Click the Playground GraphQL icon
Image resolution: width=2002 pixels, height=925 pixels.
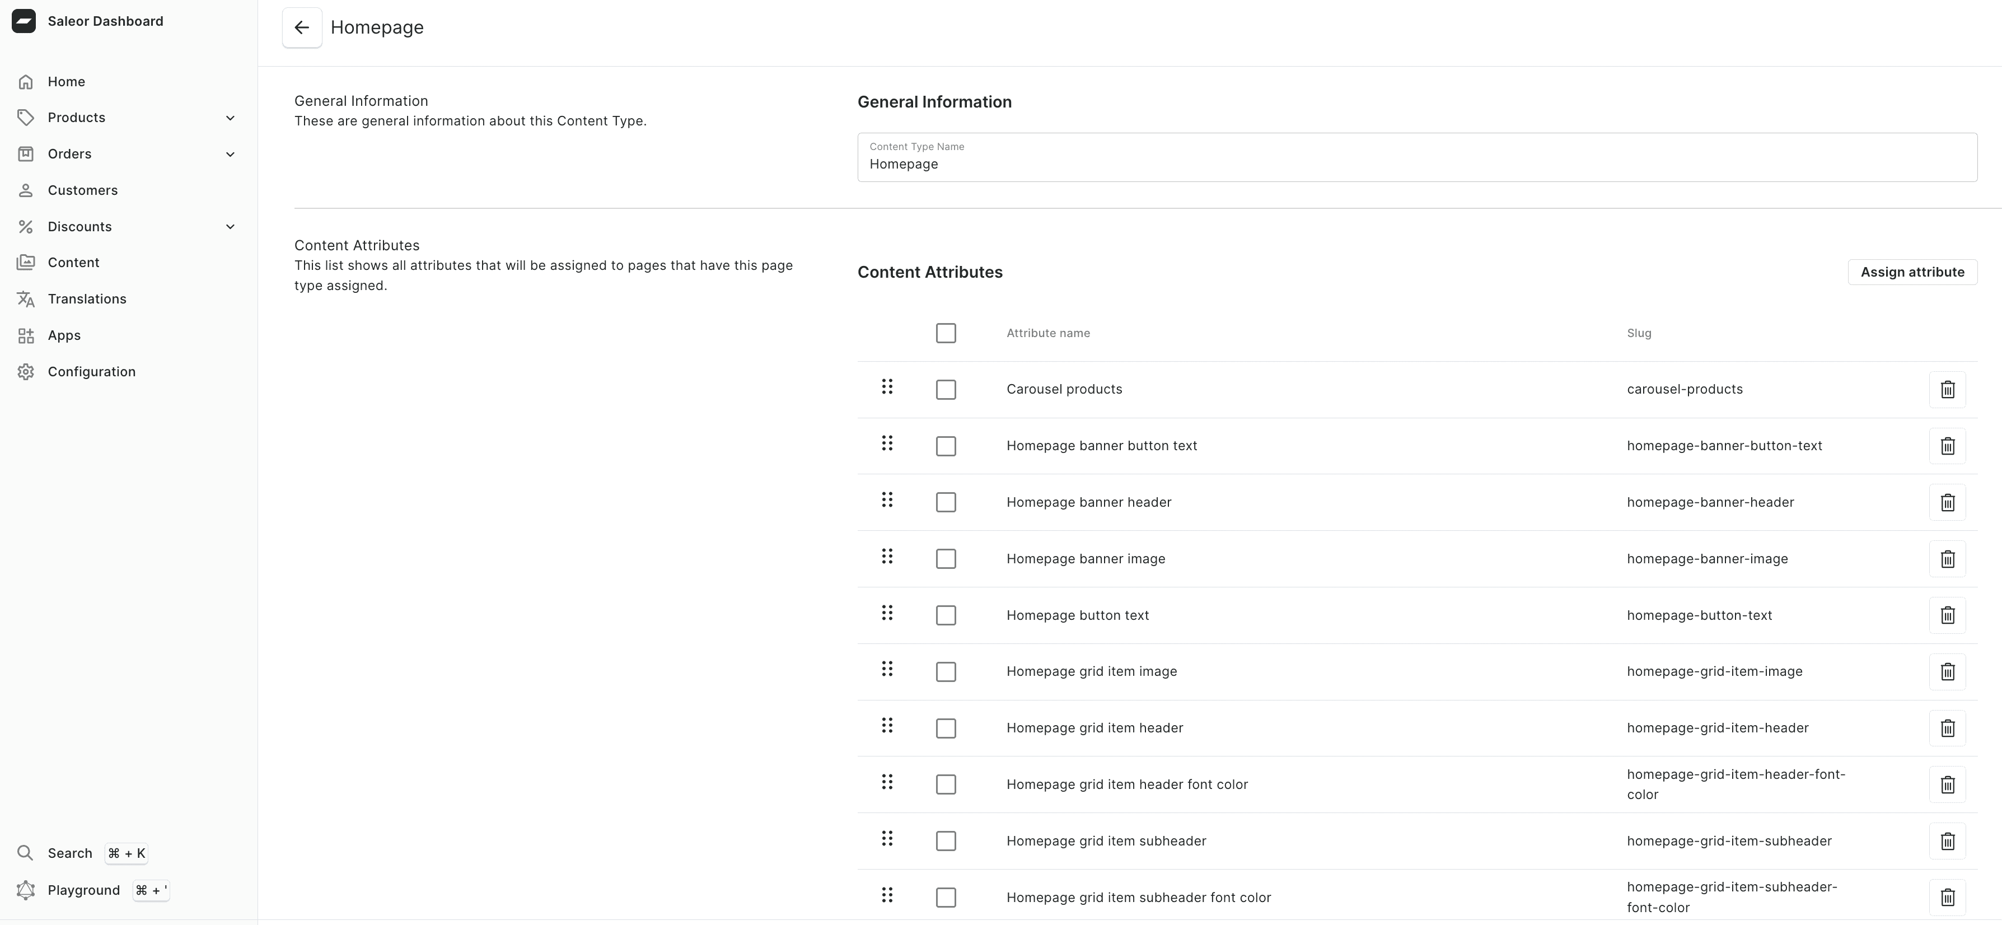tap(25, 890)
